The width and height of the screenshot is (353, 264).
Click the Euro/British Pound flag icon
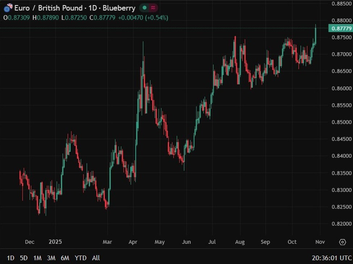pyautogui.click(x=8, y=8)
